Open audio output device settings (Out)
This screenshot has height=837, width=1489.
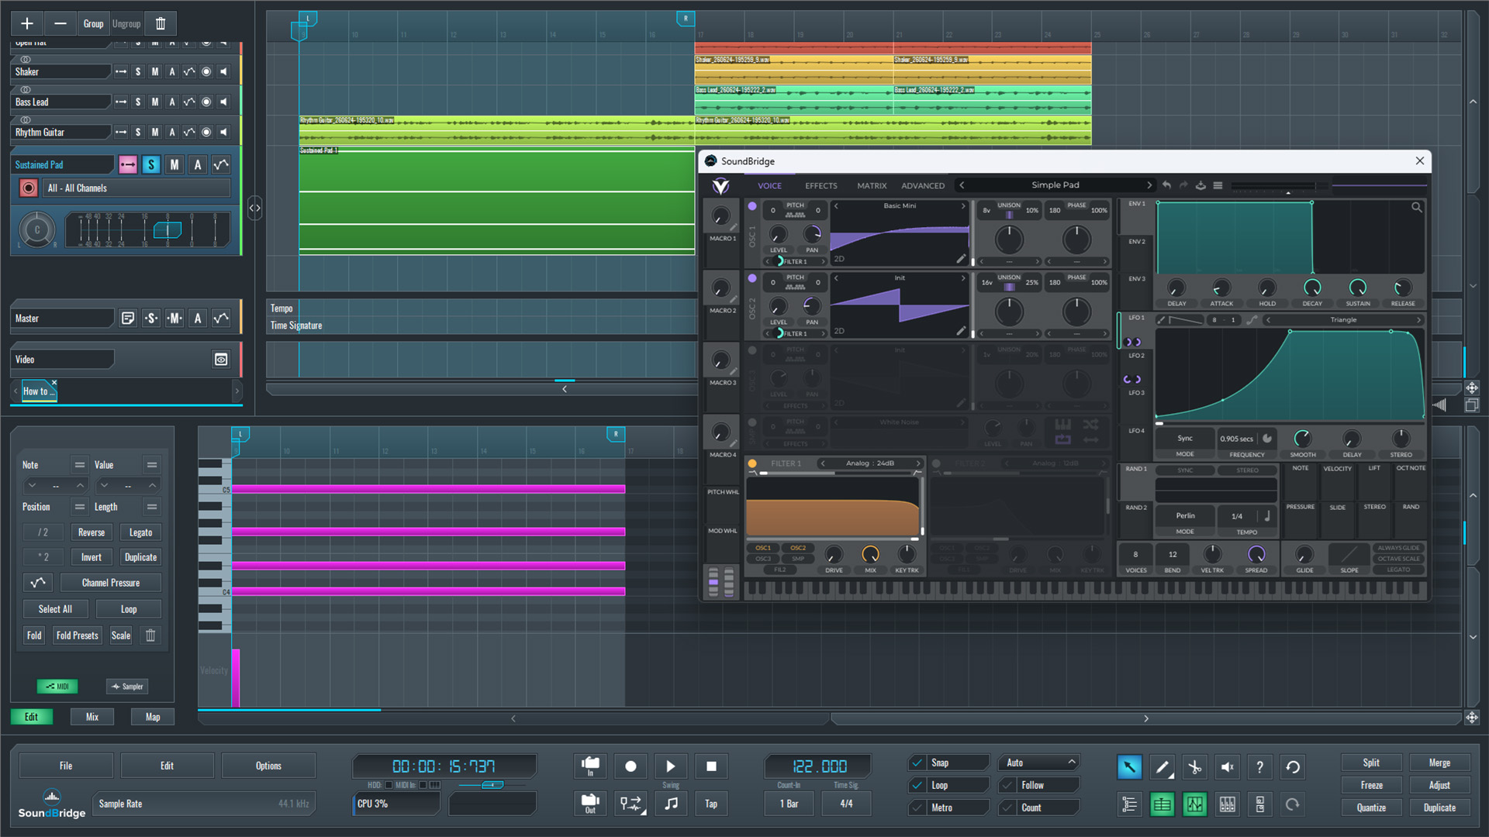click(590, 804)
